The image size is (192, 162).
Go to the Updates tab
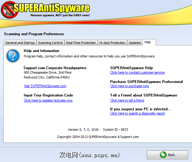click(135, 43)
